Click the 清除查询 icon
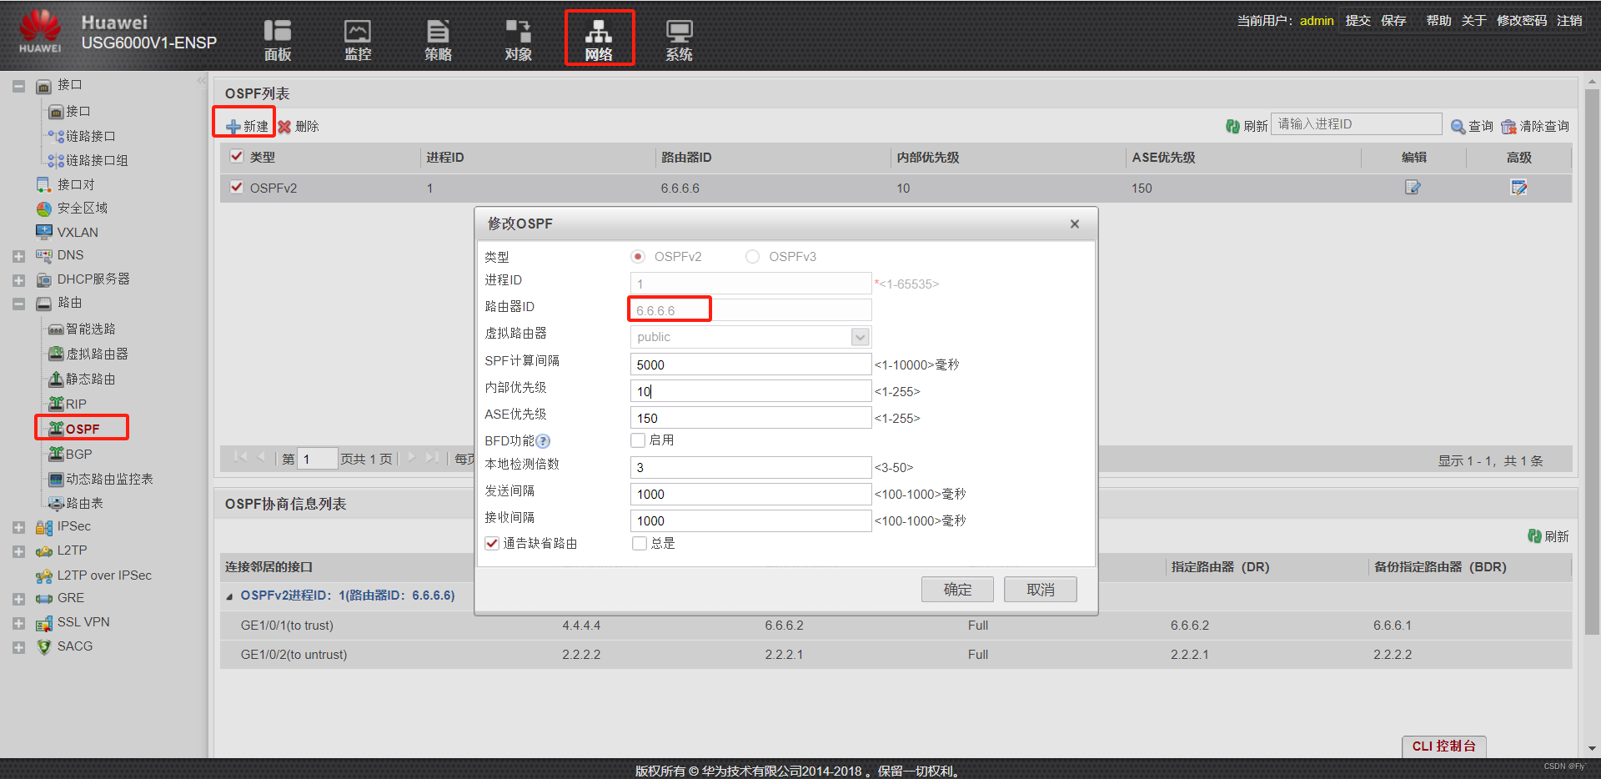 pyautogui.click(x=1508, y=126)
